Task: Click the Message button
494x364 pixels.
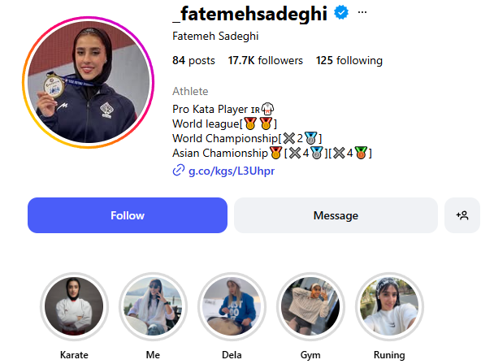Action: (x=336, y=215)
